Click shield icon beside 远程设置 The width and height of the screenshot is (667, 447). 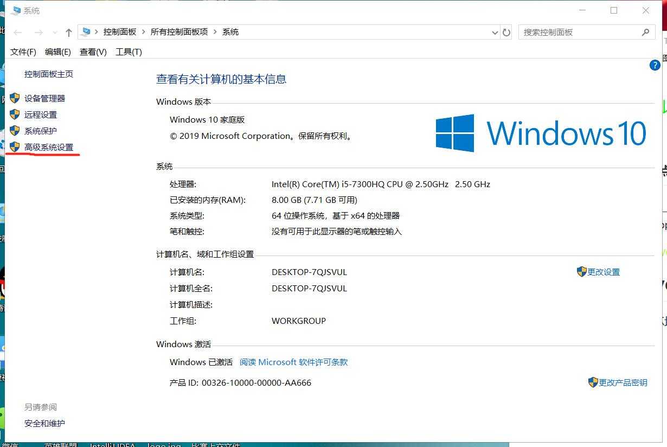15,114
